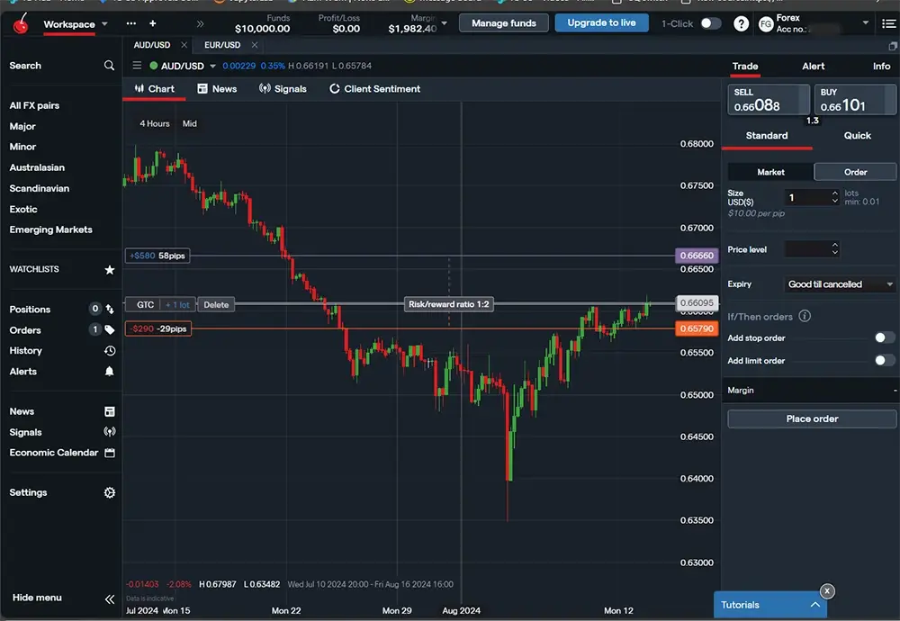Toggle the 1-Click trading switch
Screen dimensions: 900x621
pyautogui.click(x=710, y=23)
